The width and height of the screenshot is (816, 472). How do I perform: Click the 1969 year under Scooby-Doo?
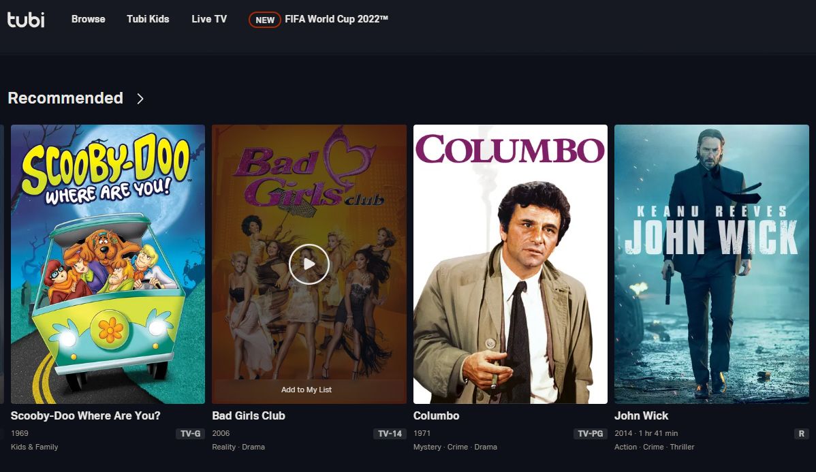(x=20, y=433)
